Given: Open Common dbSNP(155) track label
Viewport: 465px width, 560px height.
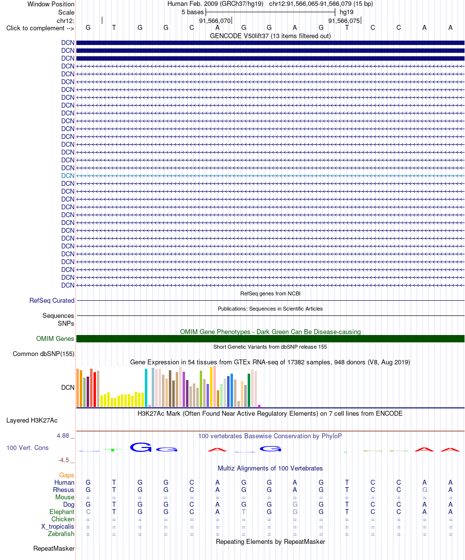Looking at the screenshot, I should click(x=44, y=354).
